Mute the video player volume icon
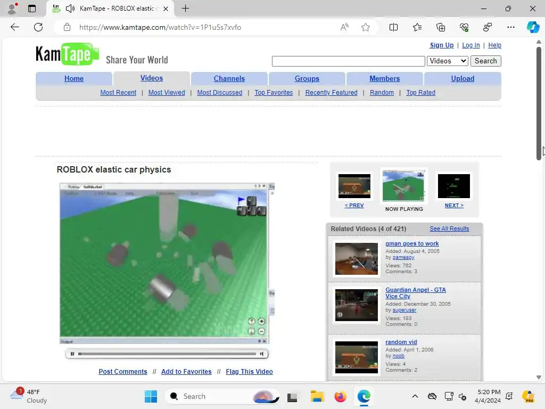 coord(261,354)
